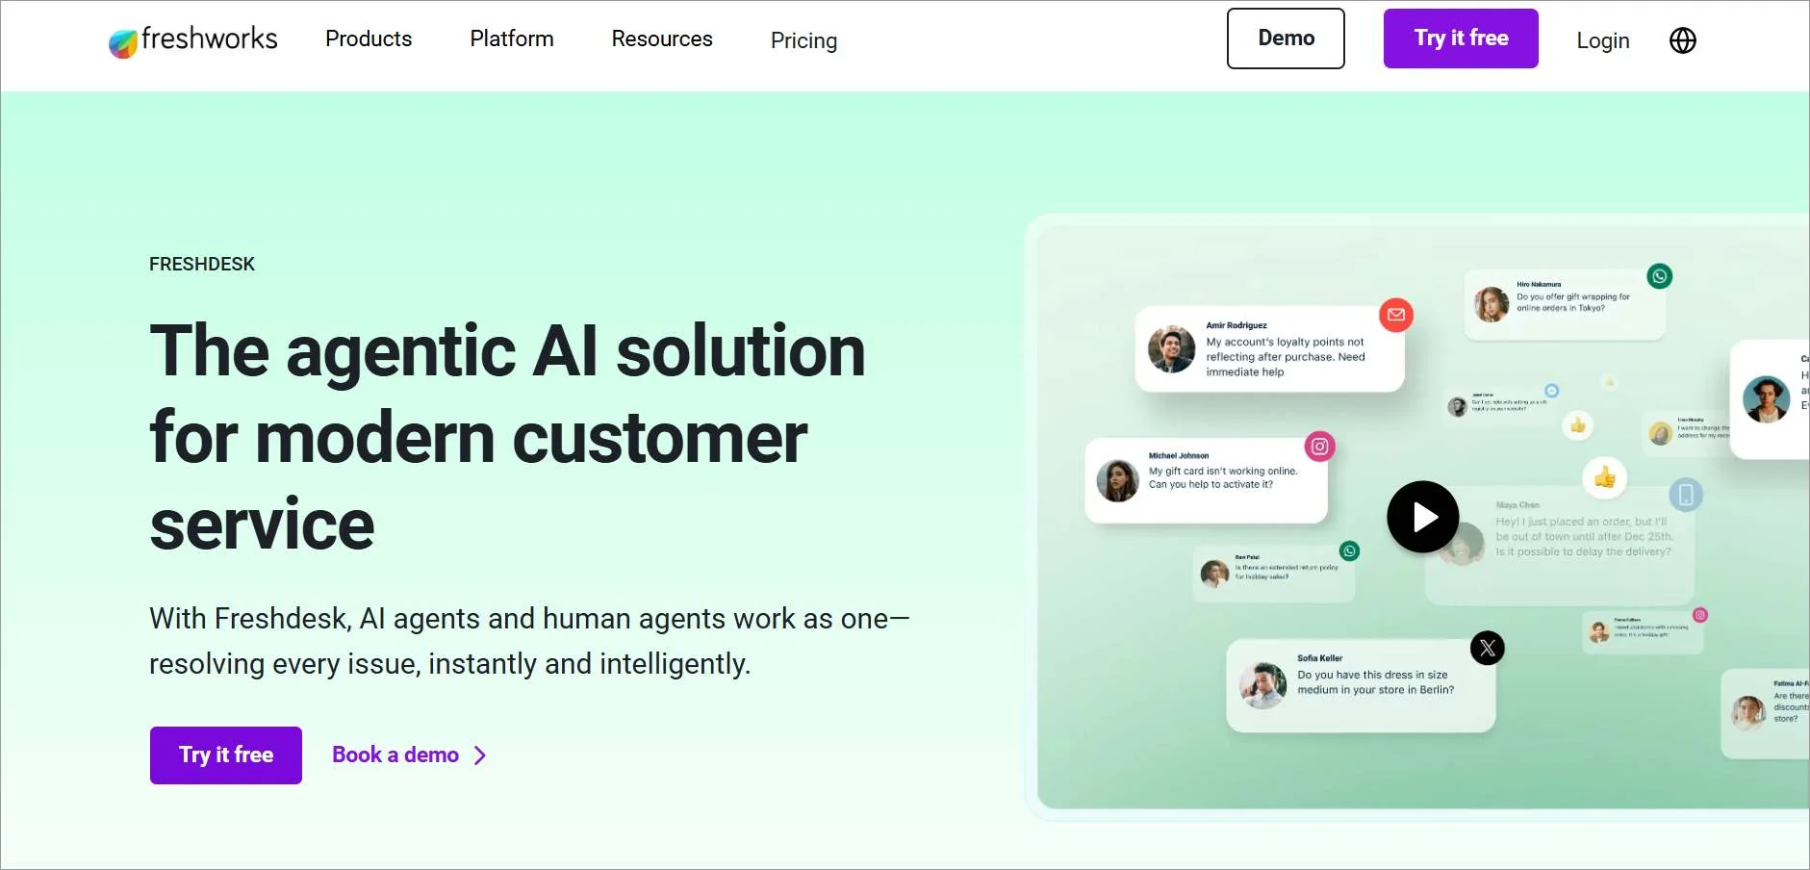Expand the Products dropdown menu
This screenshot has height=870, width=1810.
369,38
